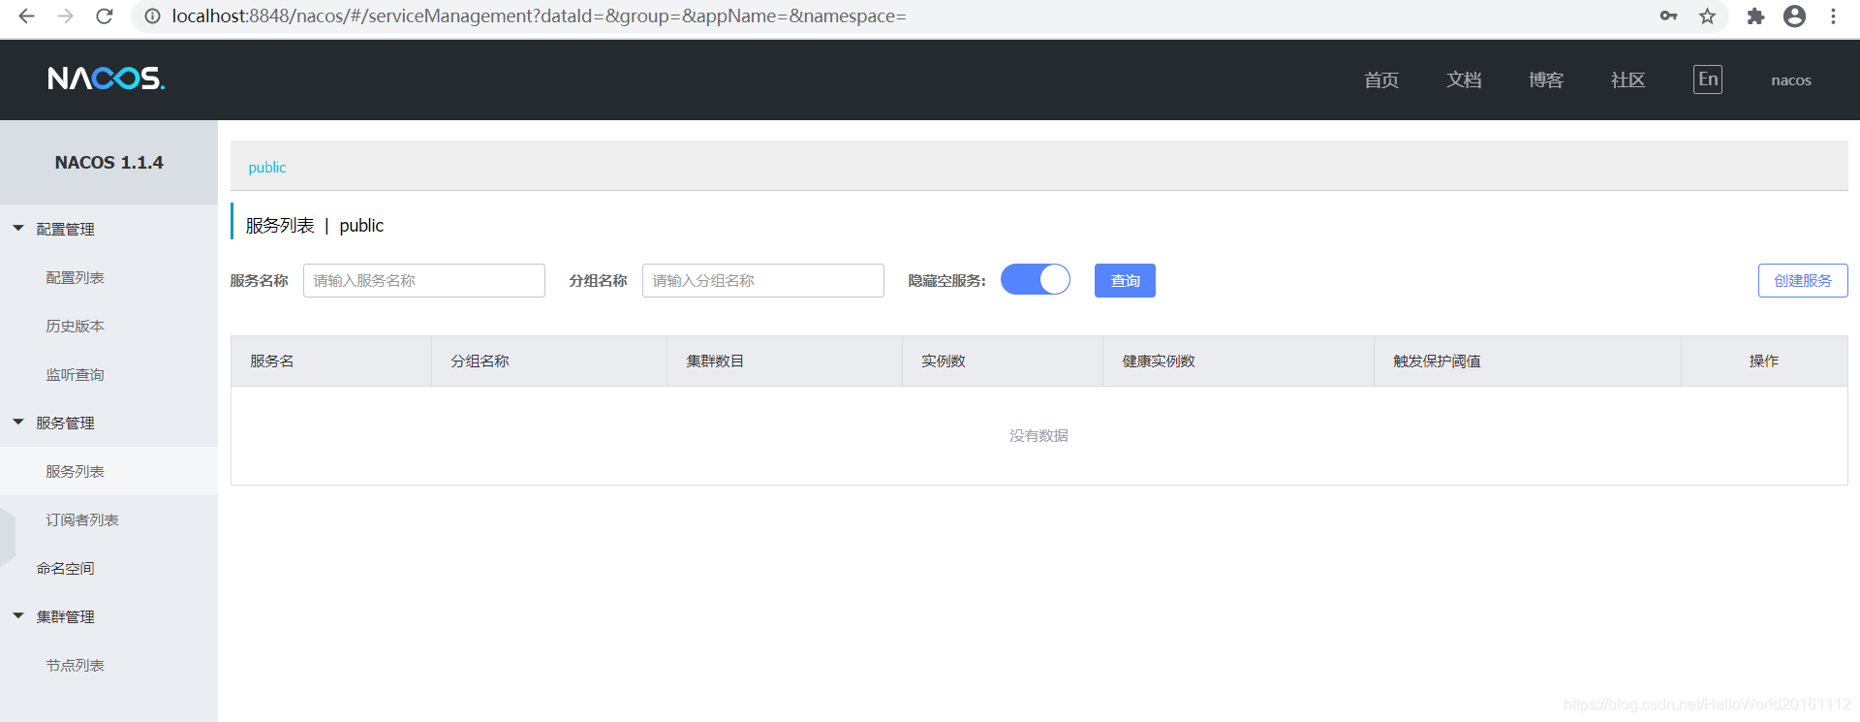Open the 服务管理 menu group
This screenshot has width=1860, height=722.
tap(65, 423)
